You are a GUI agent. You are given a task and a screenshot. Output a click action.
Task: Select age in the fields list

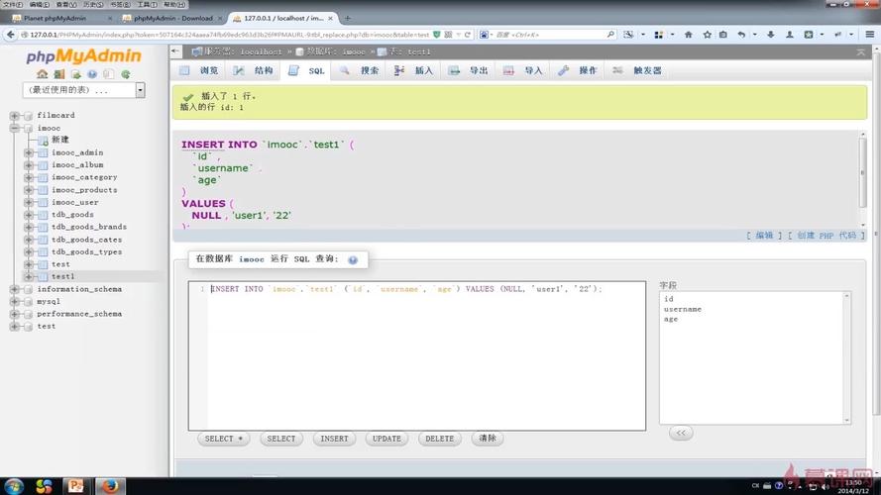point(671,320)
